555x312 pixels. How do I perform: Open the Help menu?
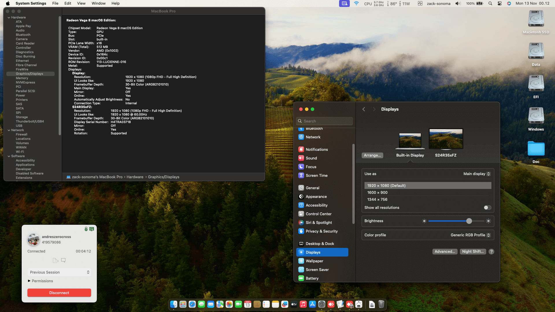click(x=116, y=3)
